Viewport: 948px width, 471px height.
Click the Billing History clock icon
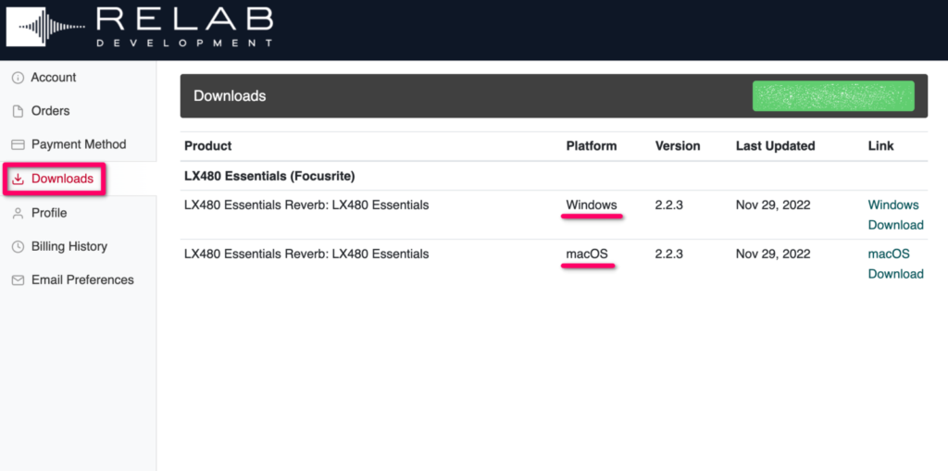tap(19, 247)
